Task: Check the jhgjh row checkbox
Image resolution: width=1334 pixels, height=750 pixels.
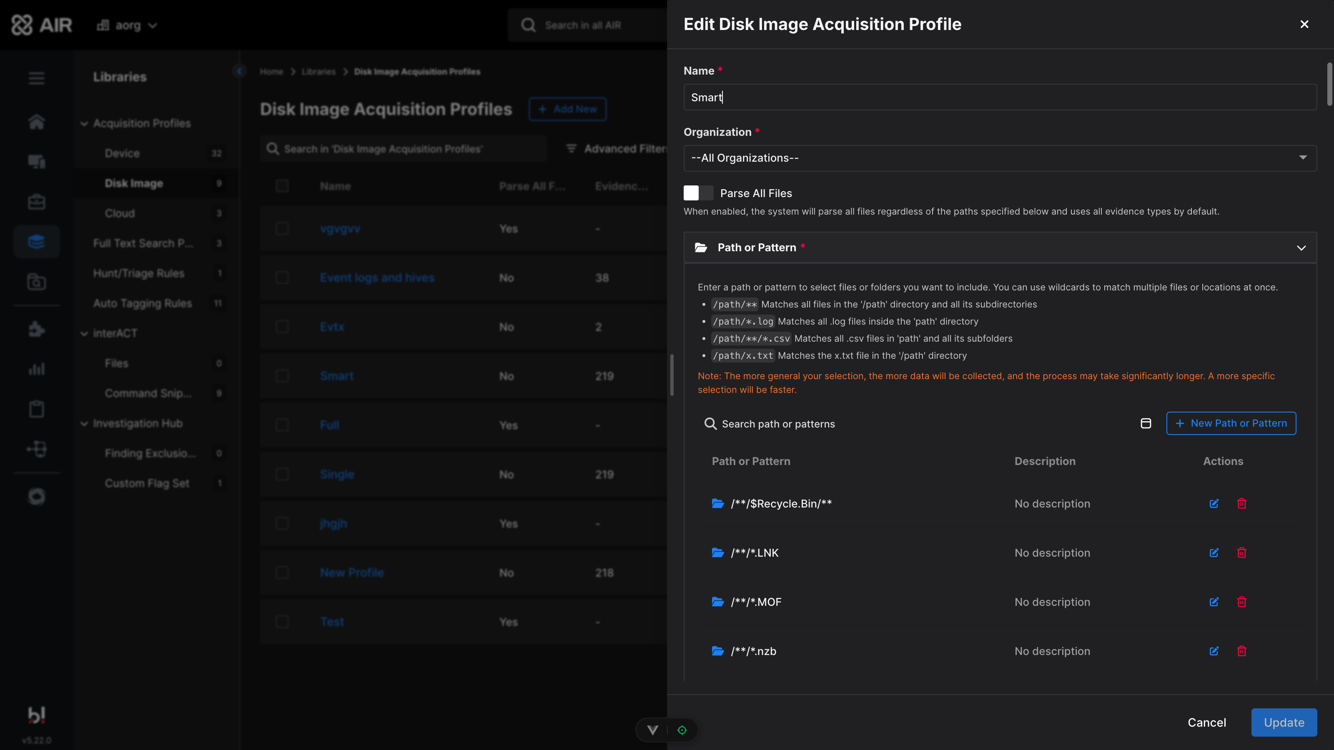Action: click(x=282, y=523)
